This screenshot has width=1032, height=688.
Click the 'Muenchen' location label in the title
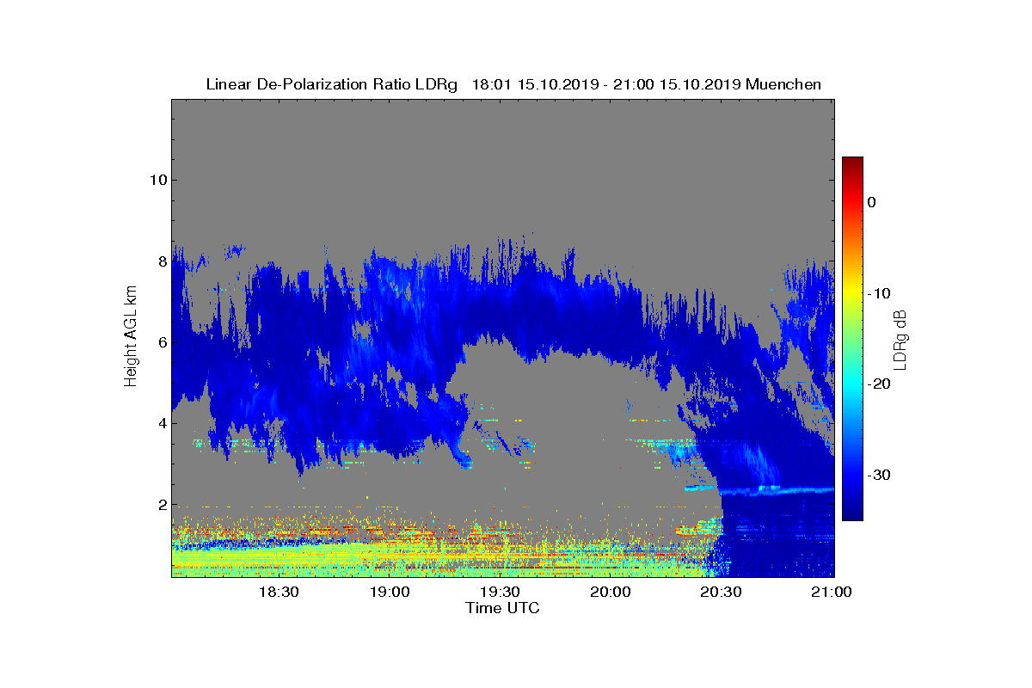coord(783,84)
